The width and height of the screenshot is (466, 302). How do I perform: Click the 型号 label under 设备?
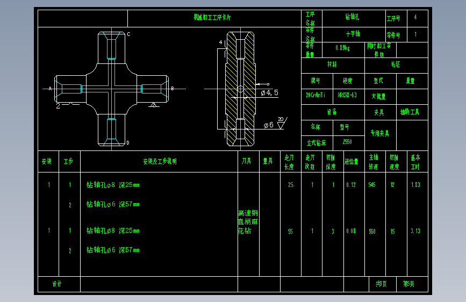(345, 127)
